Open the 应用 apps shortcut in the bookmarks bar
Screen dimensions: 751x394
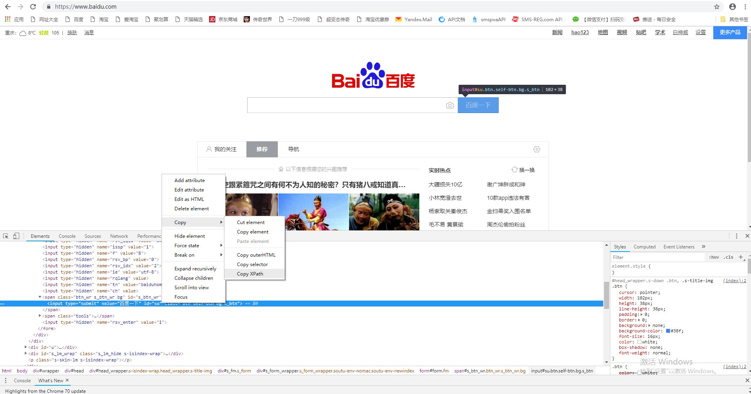(x=14, y=19)
